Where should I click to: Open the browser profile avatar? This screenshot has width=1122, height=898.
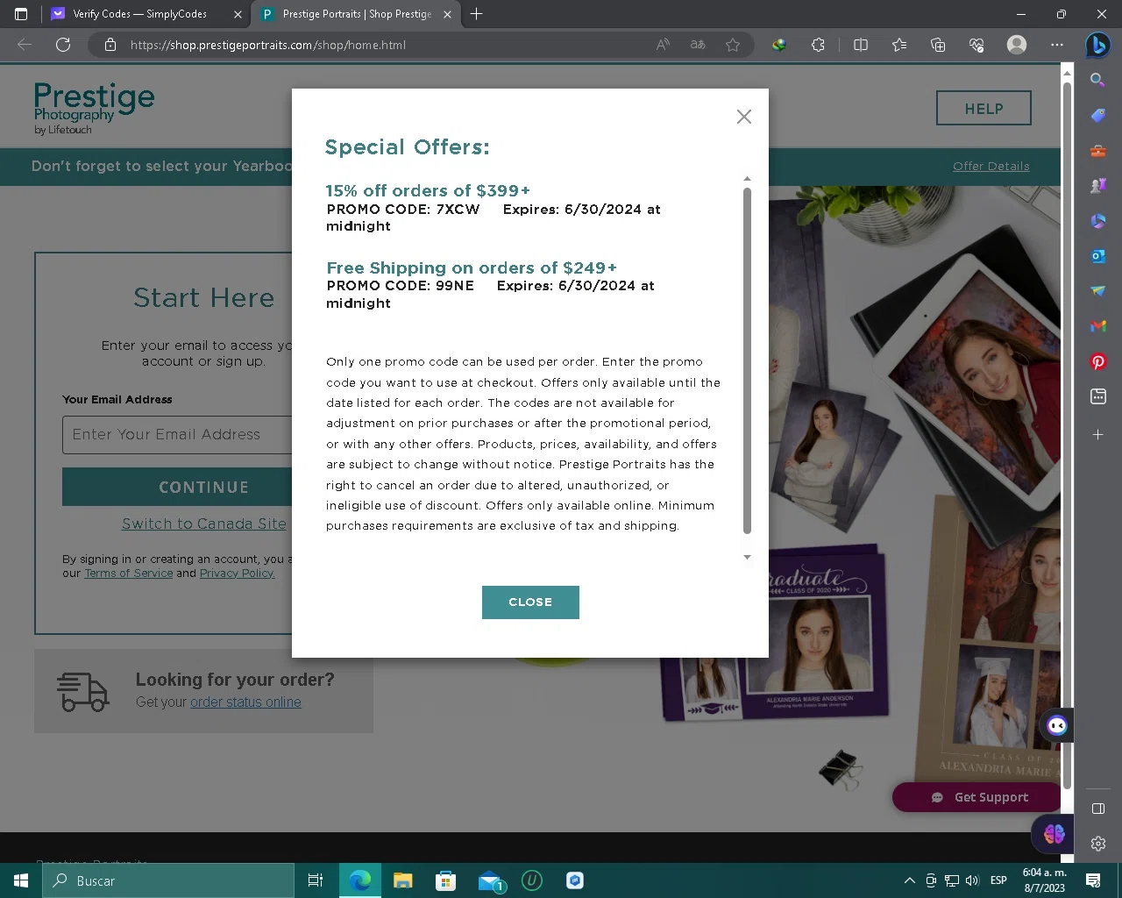tap(1017, 45)
